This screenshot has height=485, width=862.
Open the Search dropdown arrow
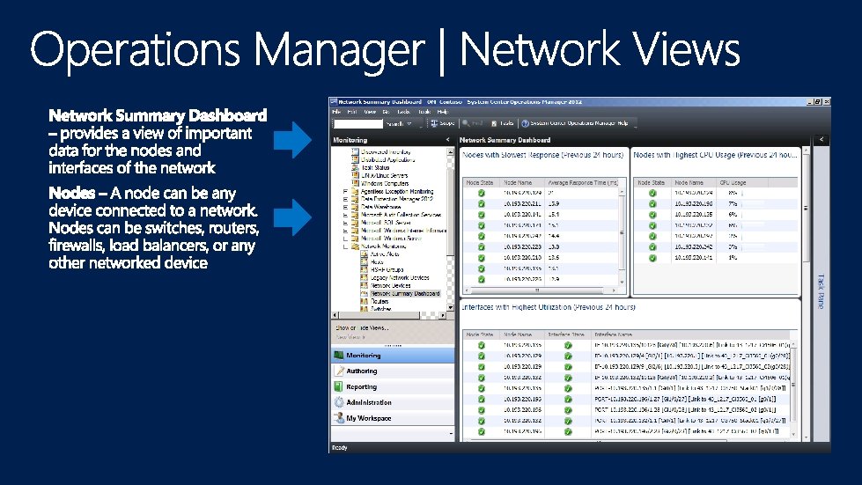409,124
